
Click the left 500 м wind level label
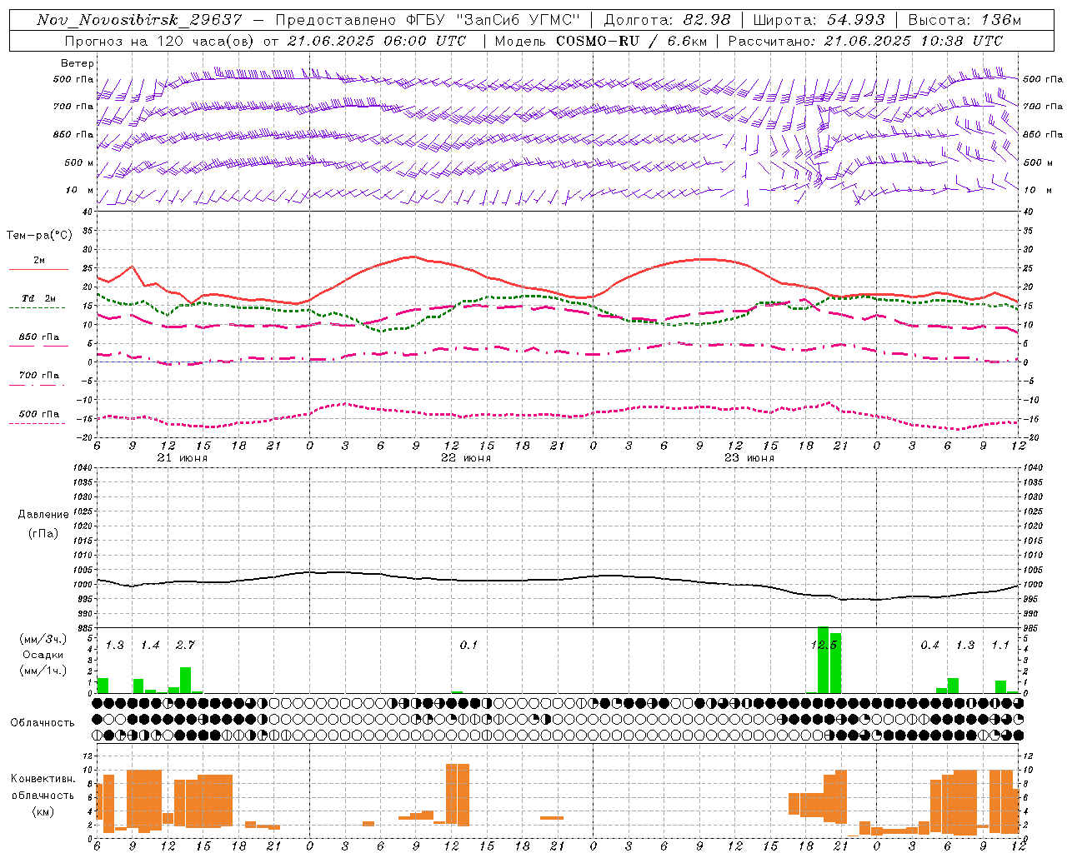[x=79, y=162]
